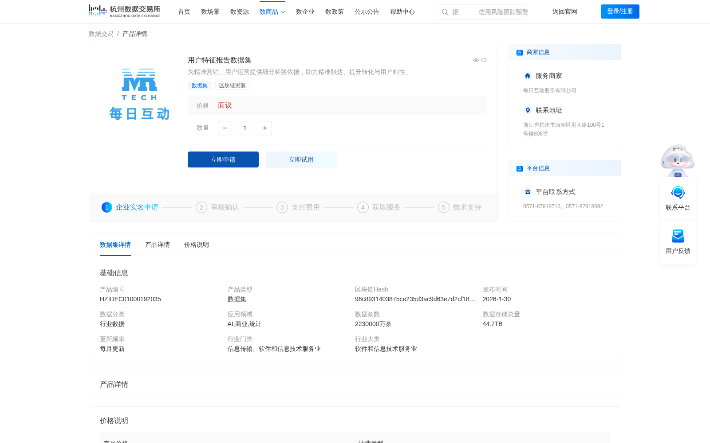Expand the 数商品 dropdown menu
Screen dimensions: 710x443
[272, 12]
